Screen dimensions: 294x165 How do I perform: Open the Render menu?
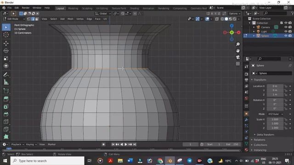click(x=26, y=8)
